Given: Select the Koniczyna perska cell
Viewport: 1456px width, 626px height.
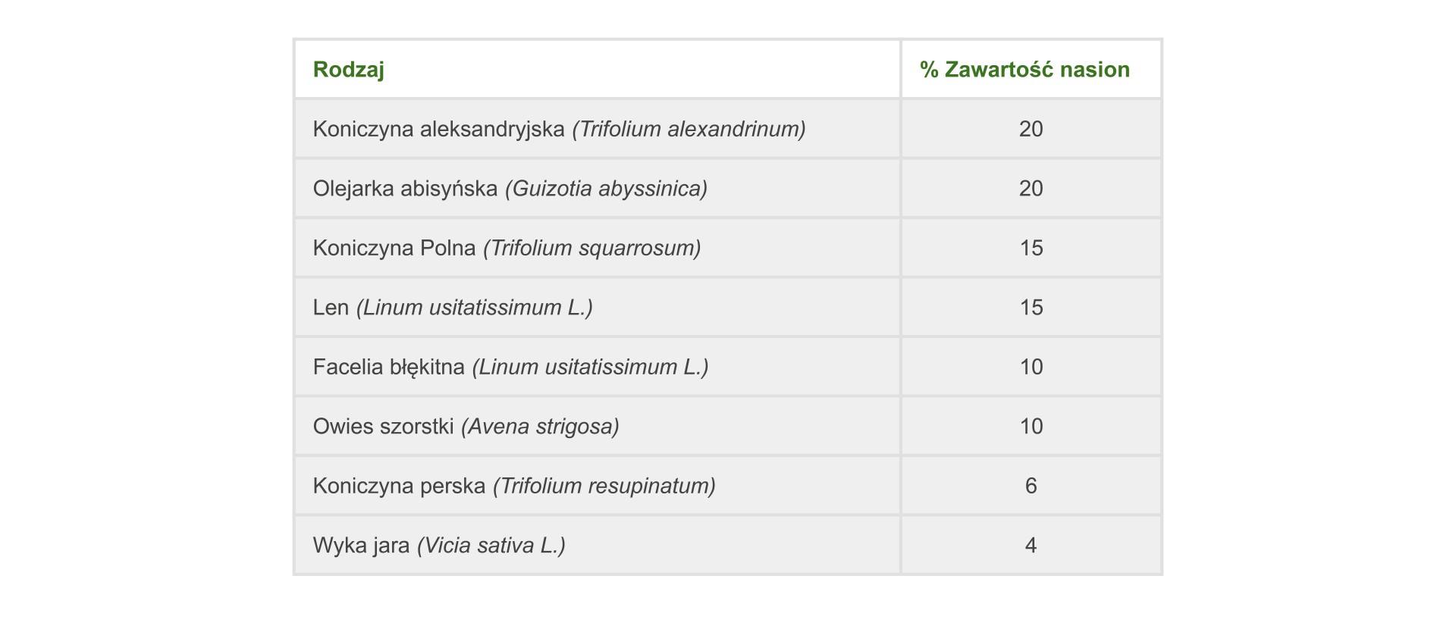Looking at the screenshot, I should pos(597,486).
